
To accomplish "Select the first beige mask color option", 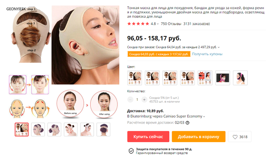I will tap(135, 78).
